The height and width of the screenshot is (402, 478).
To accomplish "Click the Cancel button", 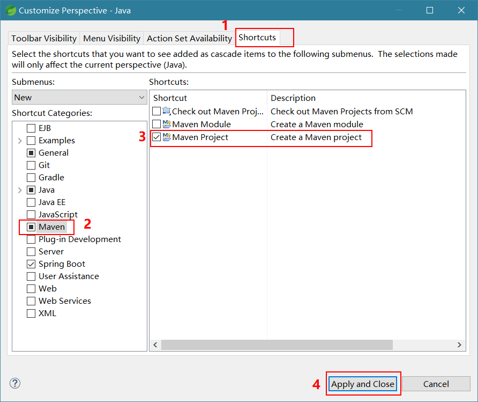I will pyautogui.click(x=436, y=384).
